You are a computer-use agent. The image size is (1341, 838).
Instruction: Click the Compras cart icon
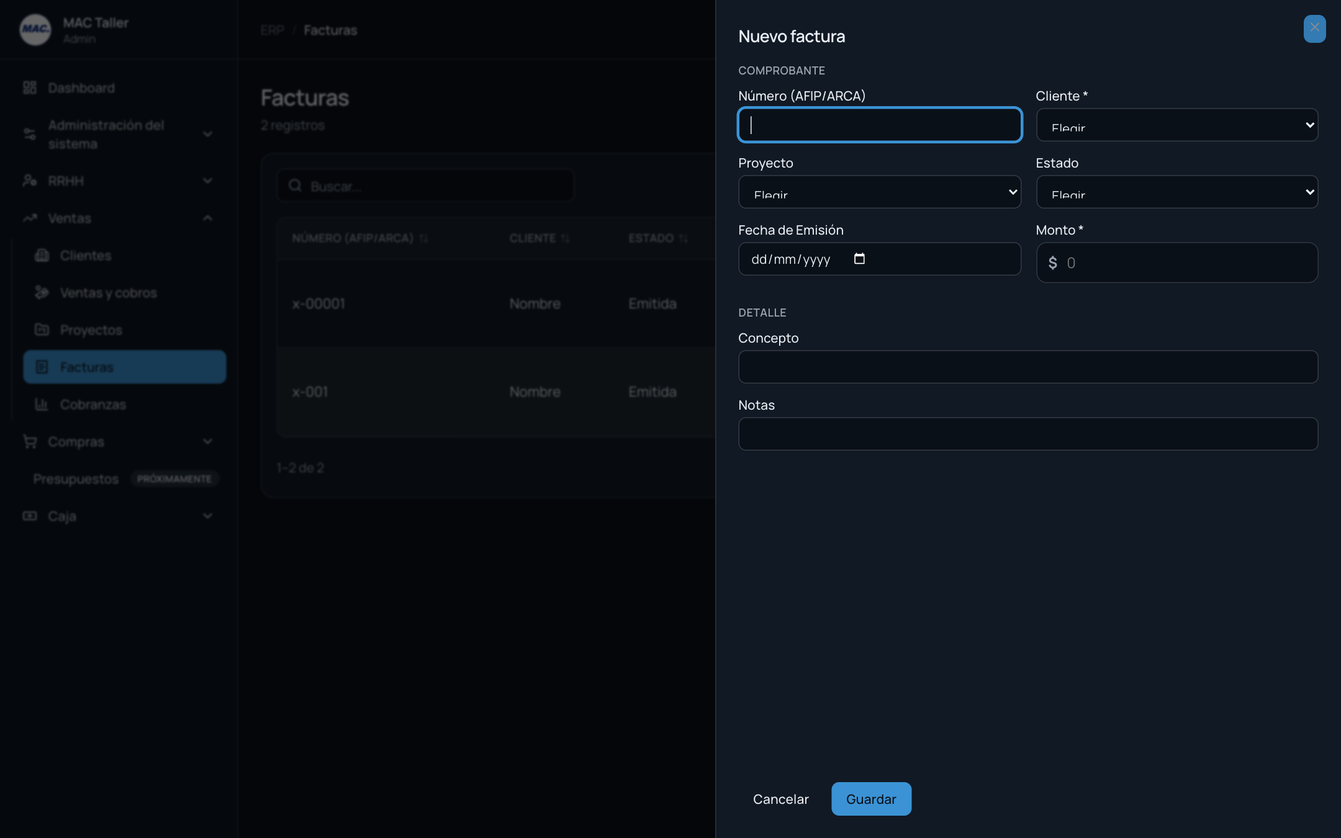(30, 441)
